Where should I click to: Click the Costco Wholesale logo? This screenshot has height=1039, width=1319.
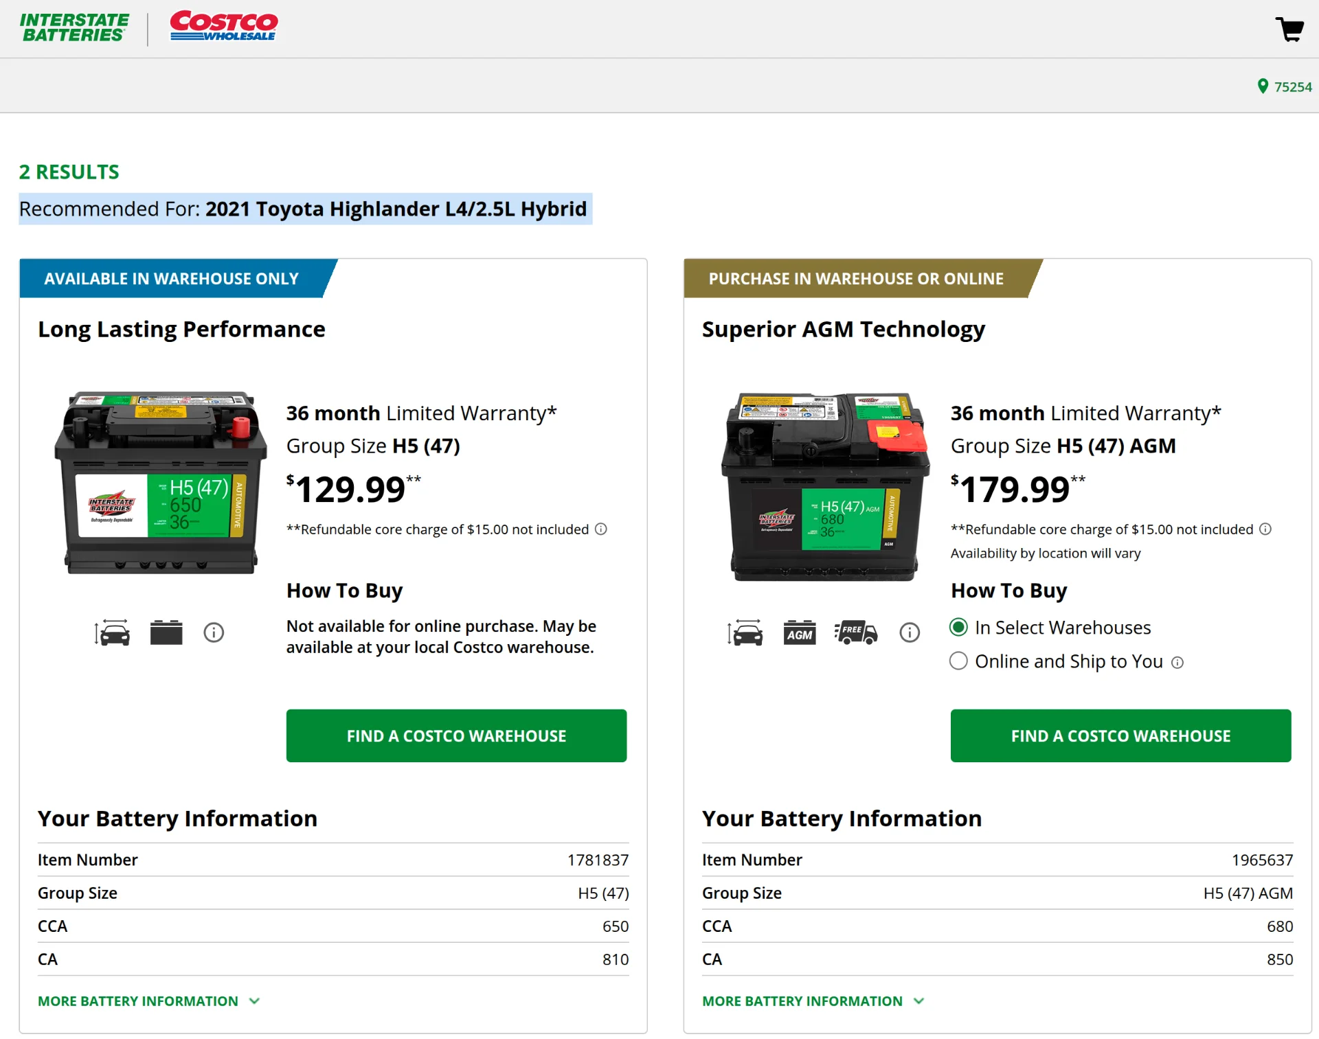224,26
